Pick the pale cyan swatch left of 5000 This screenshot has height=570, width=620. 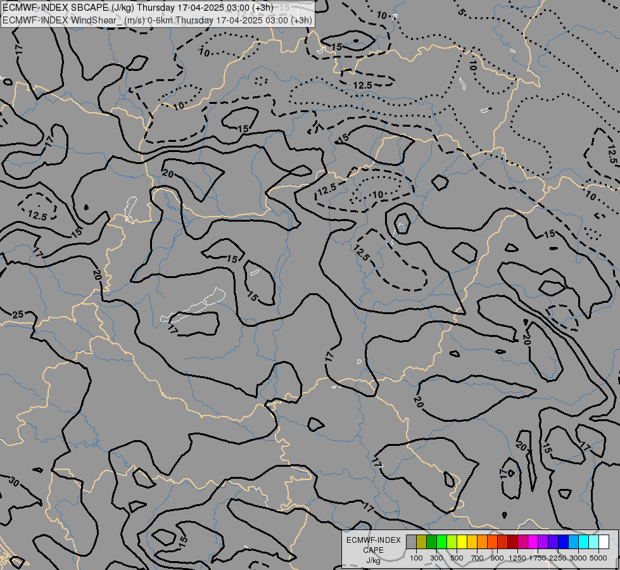coord(593,542)
